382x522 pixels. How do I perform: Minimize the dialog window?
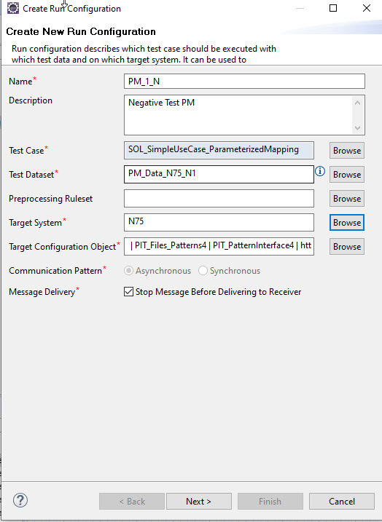point(300,8)
